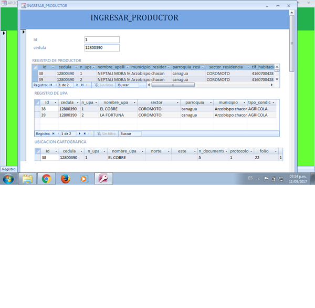Open parroquia column dropdown in REGISTRO DE UPA
The height and width of the screenshot is (308, 315).
pos(211,103)
